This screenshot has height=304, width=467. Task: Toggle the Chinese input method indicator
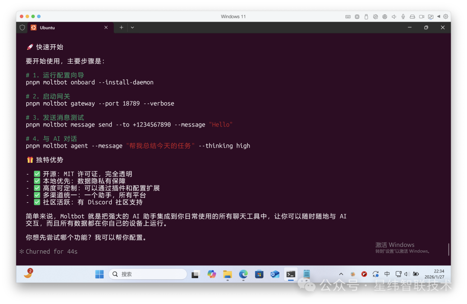[x=387, y=274]
